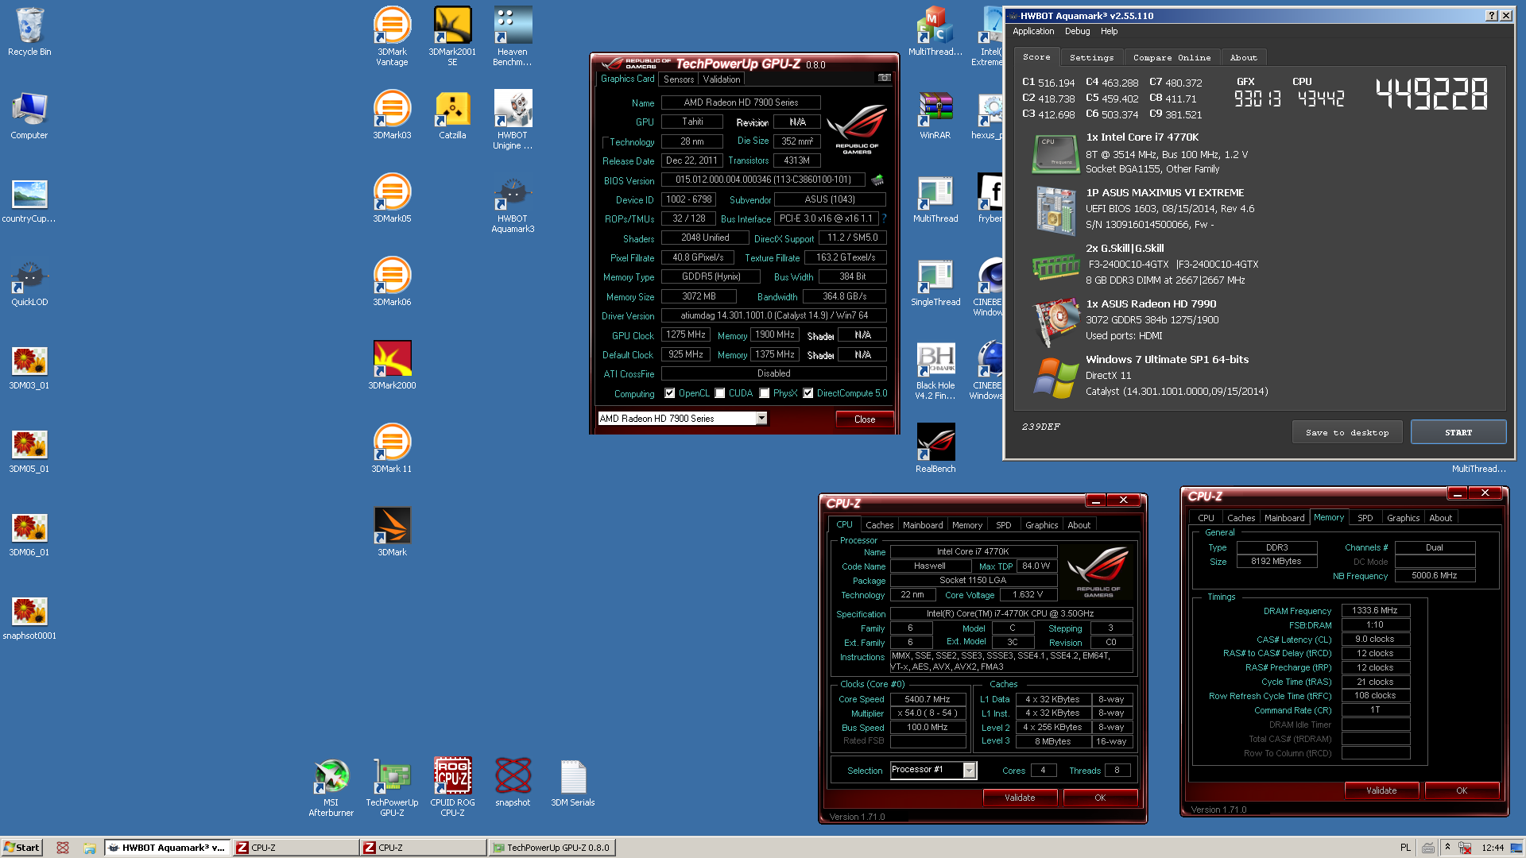Launch the 3DMark06 shortcut

click(x=392, y=283)
